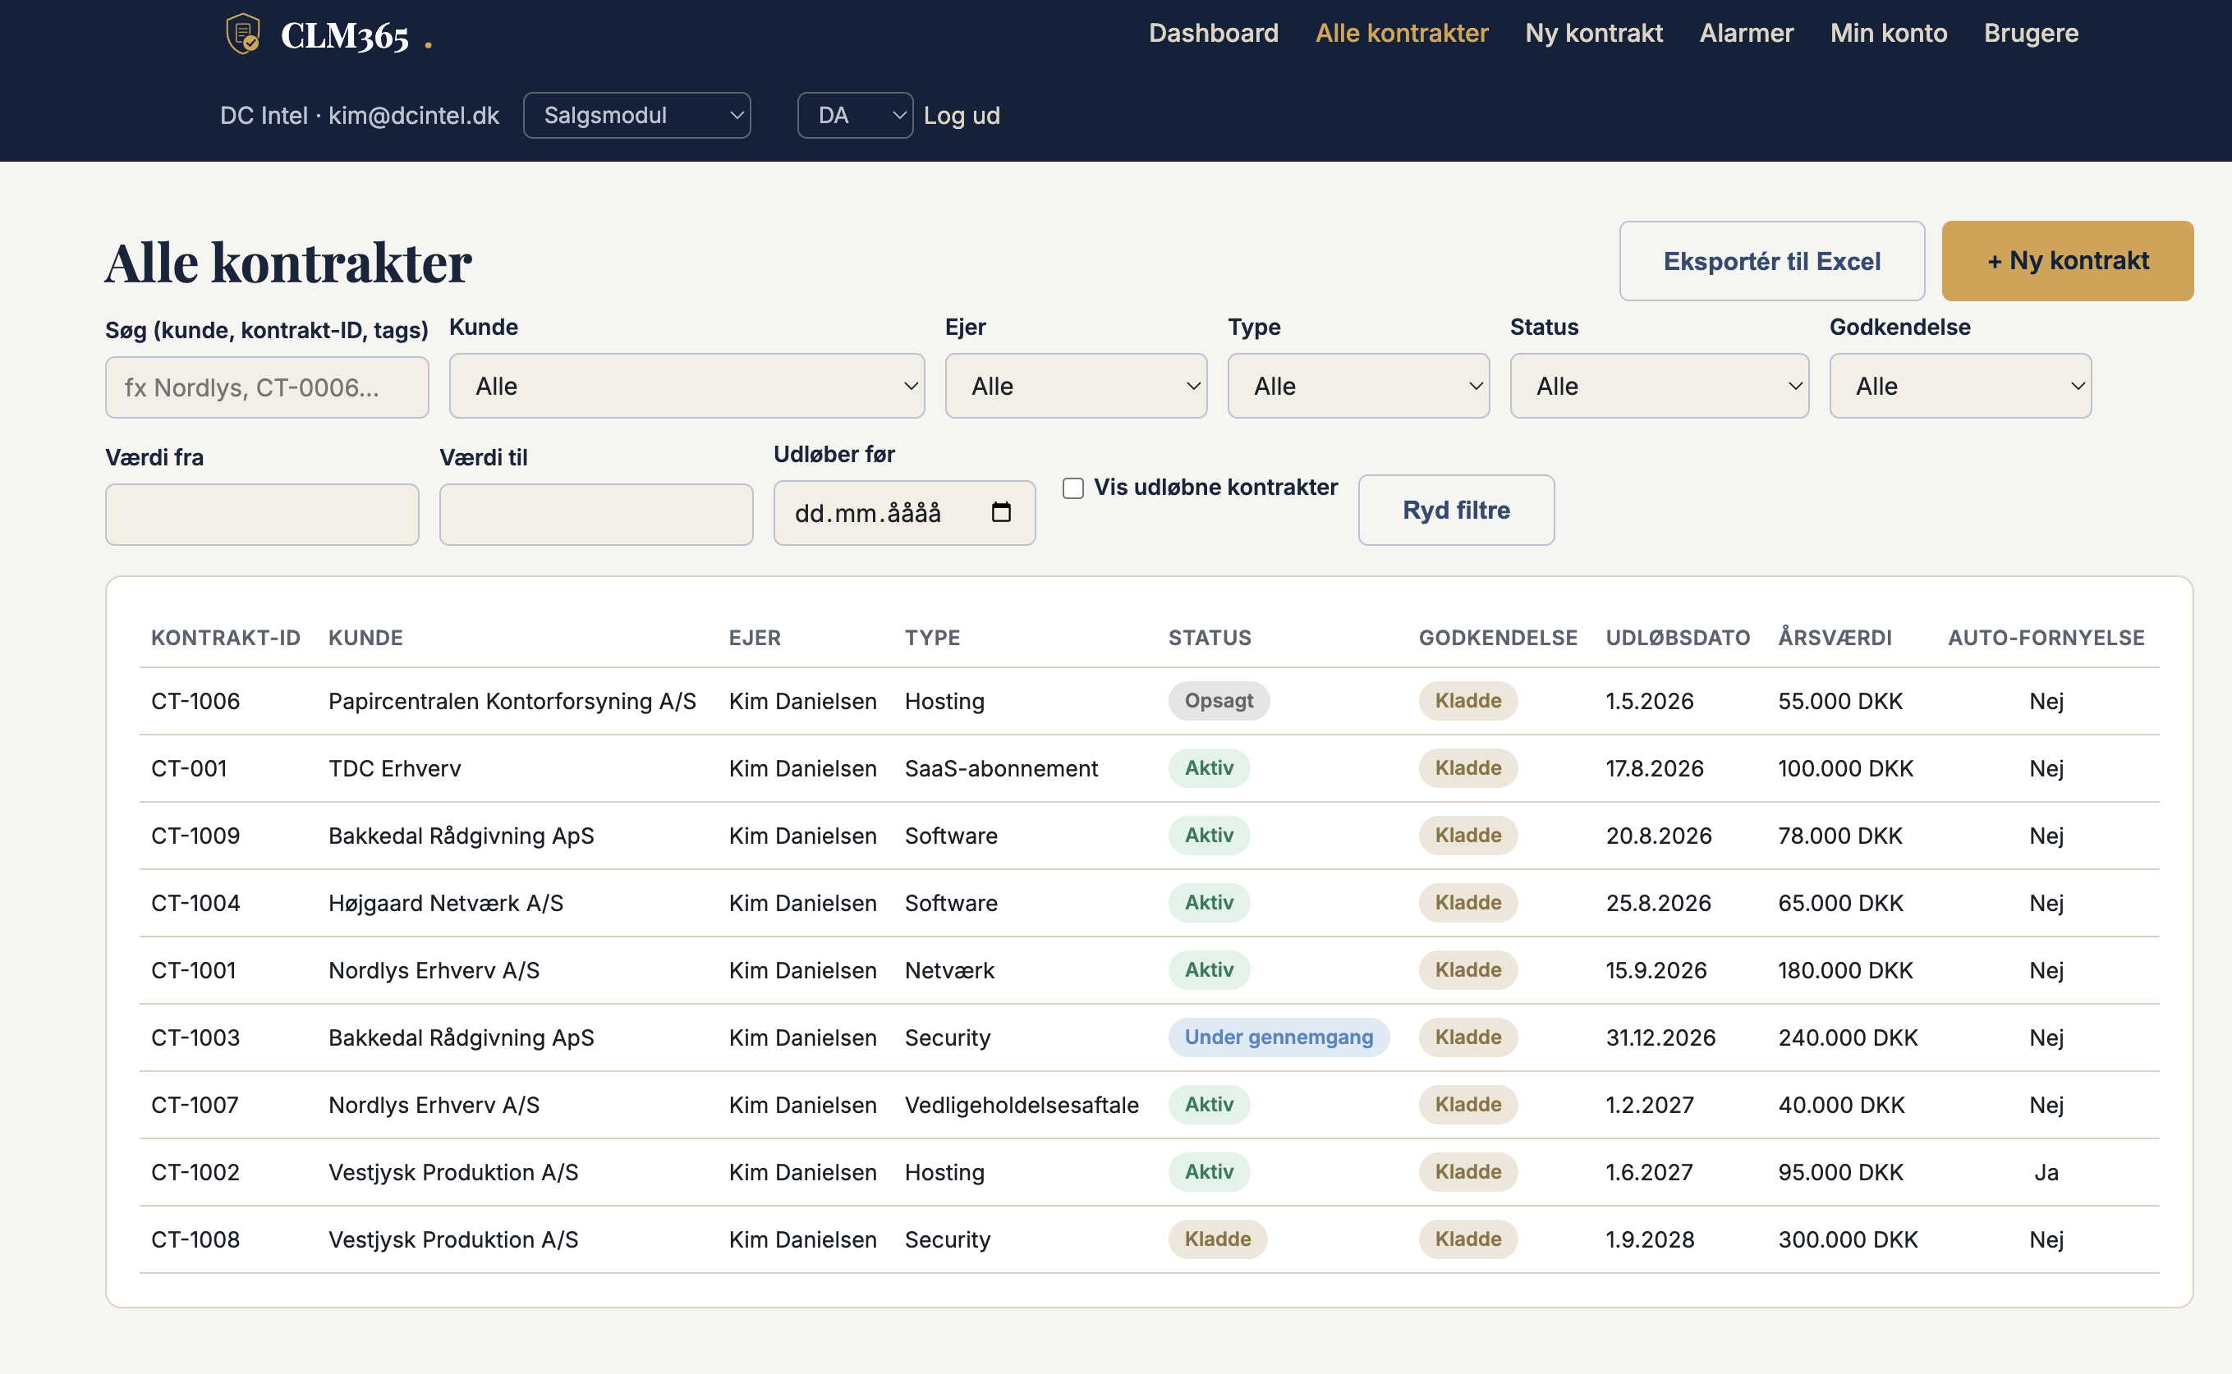2232x1374 pixels.
Task: Click the Ryd filtre button
Action: click(1457, 510)
